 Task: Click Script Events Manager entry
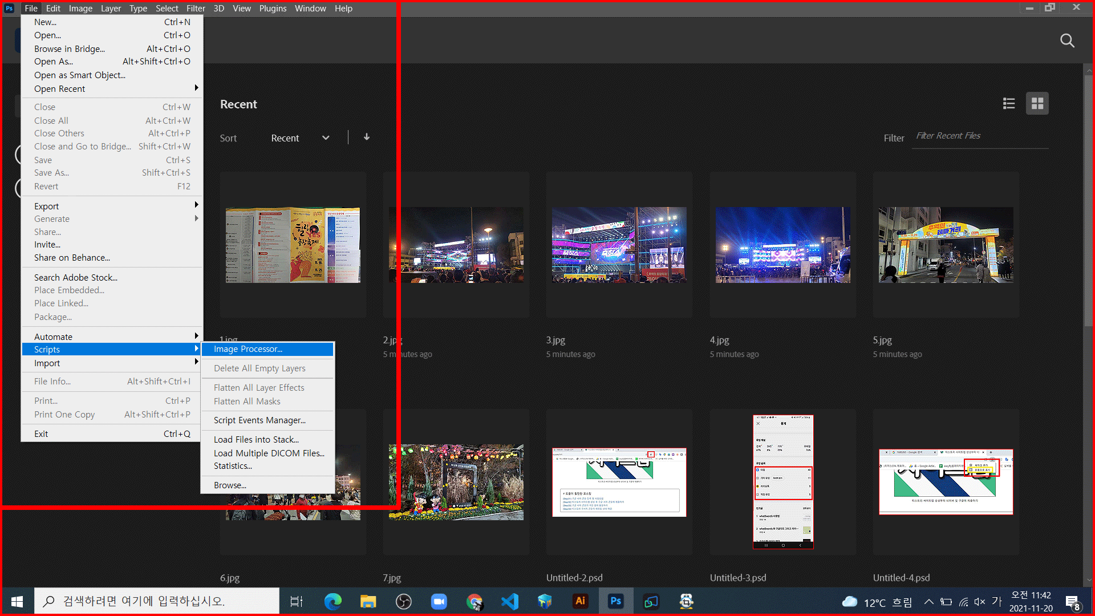coord(259,420)
